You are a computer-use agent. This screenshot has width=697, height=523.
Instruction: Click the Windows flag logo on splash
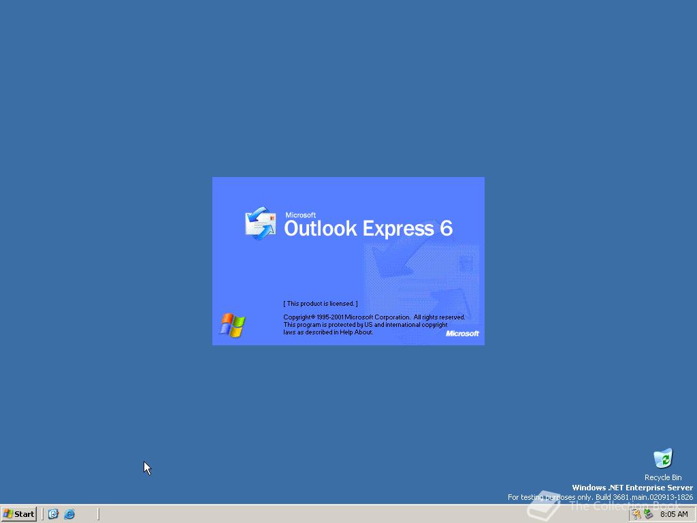click(x=232, y=325)
